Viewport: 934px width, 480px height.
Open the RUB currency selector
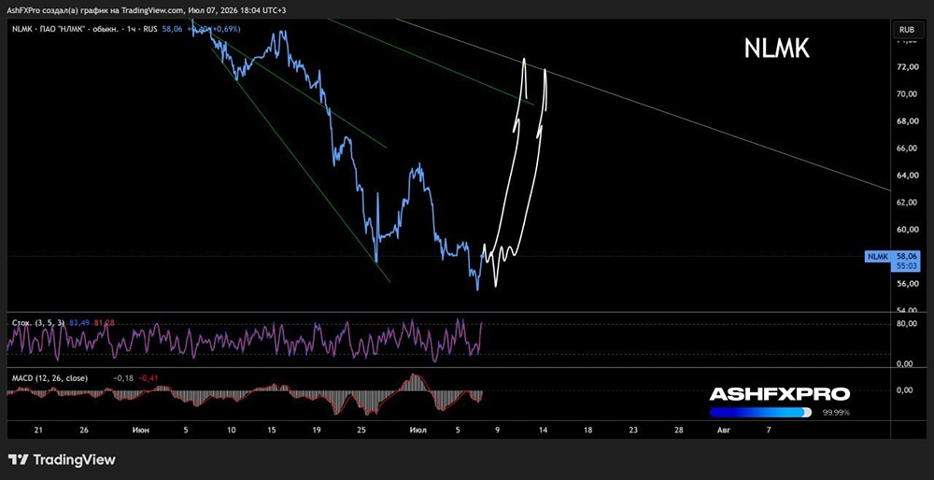[x=907, y=29]
